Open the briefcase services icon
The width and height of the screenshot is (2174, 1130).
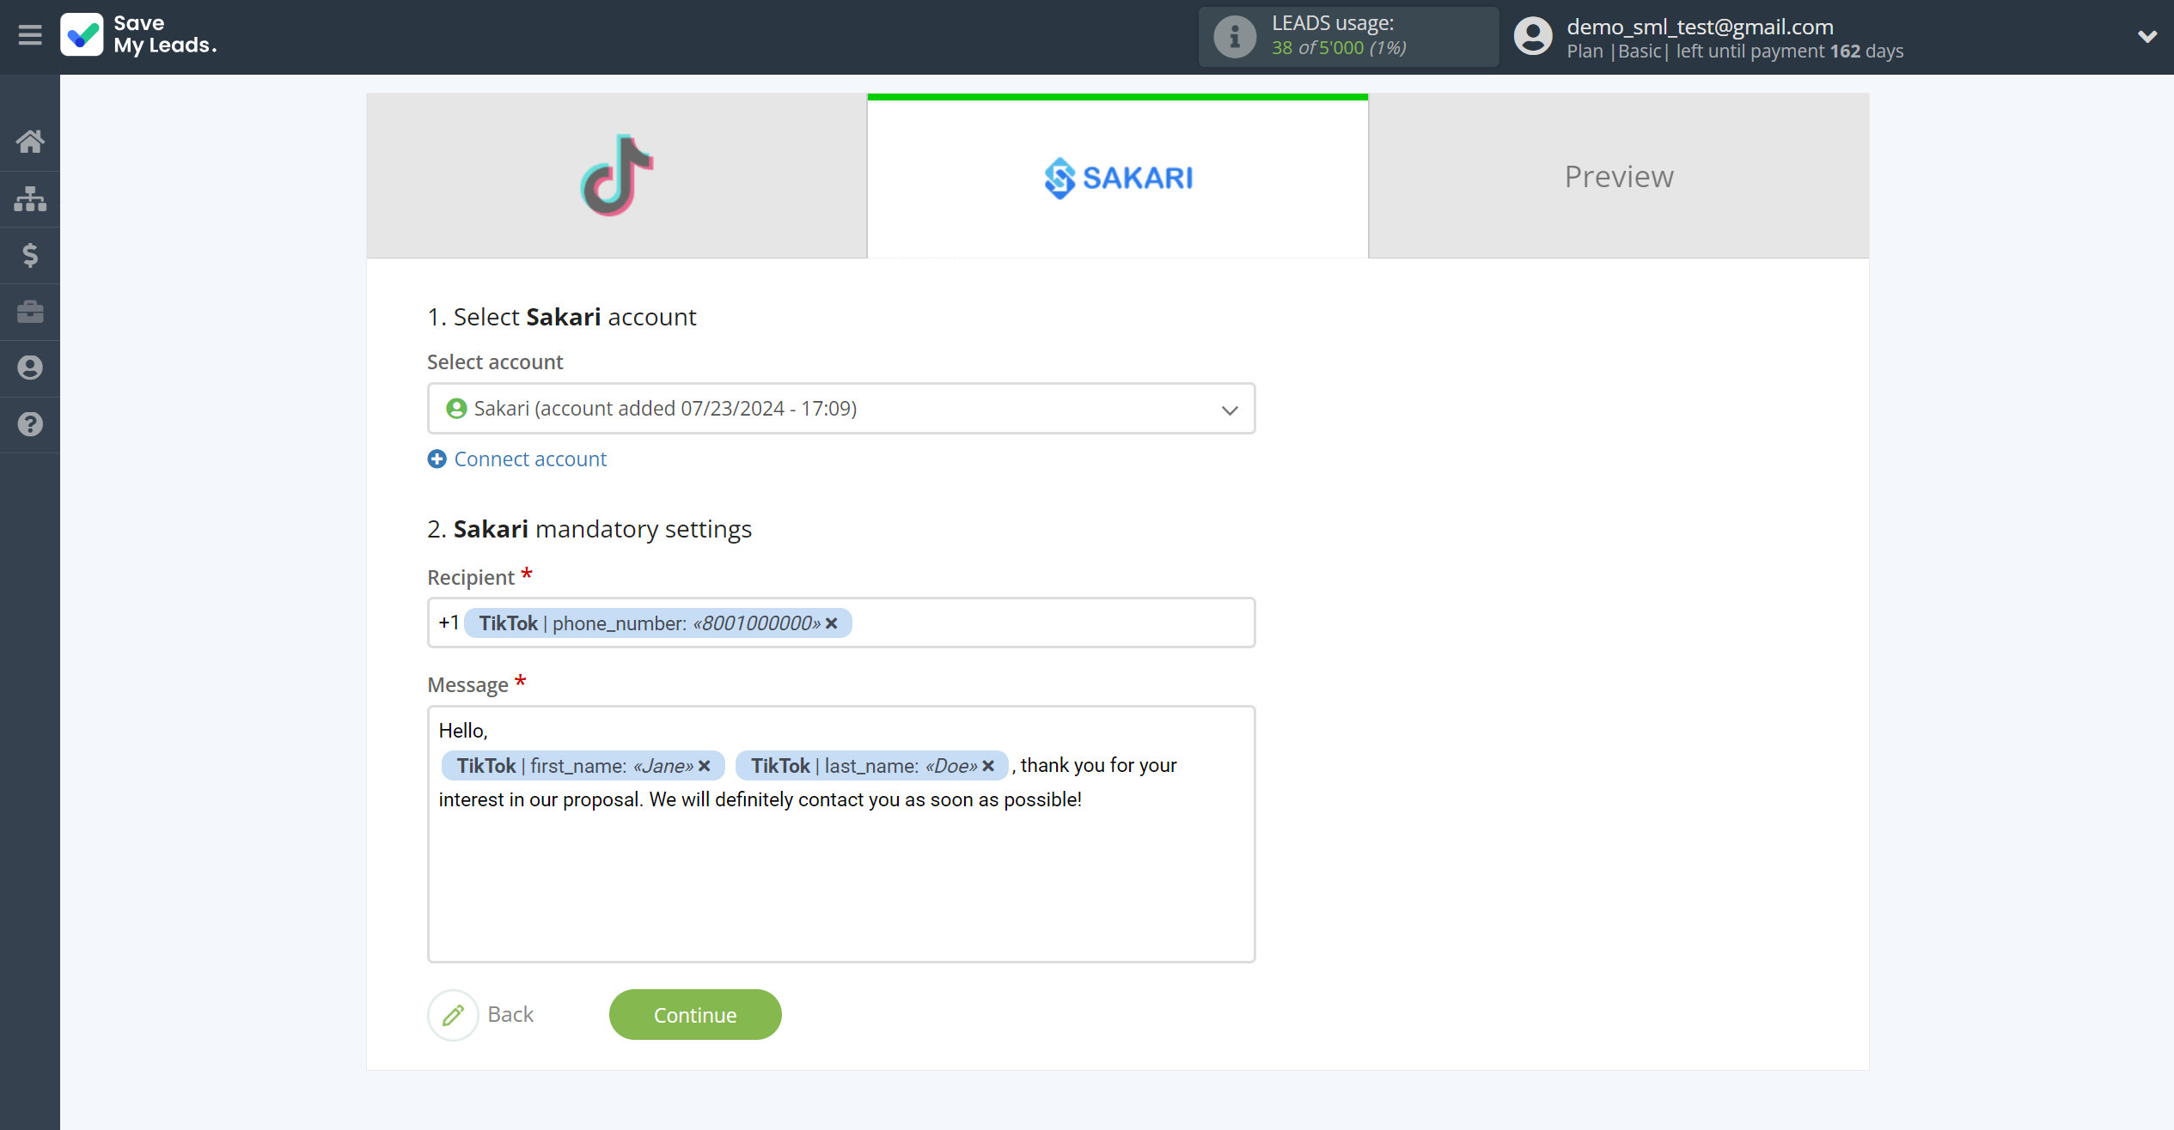pyautogui.click(x=30, y=311)
